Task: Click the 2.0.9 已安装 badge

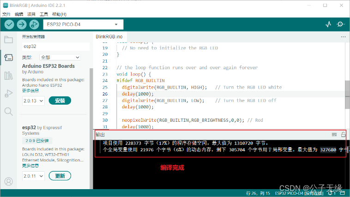Action: pyautogui.click(x=37, y=141)
